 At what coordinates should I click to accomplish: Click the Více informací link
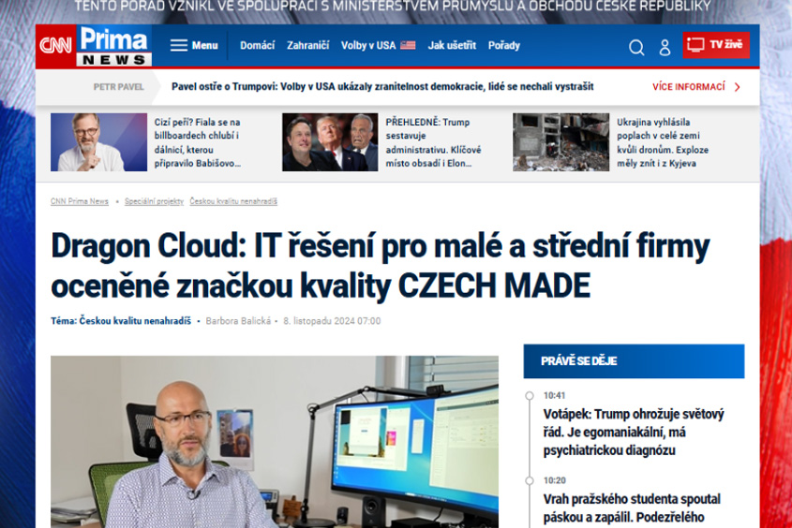(689, 87)
